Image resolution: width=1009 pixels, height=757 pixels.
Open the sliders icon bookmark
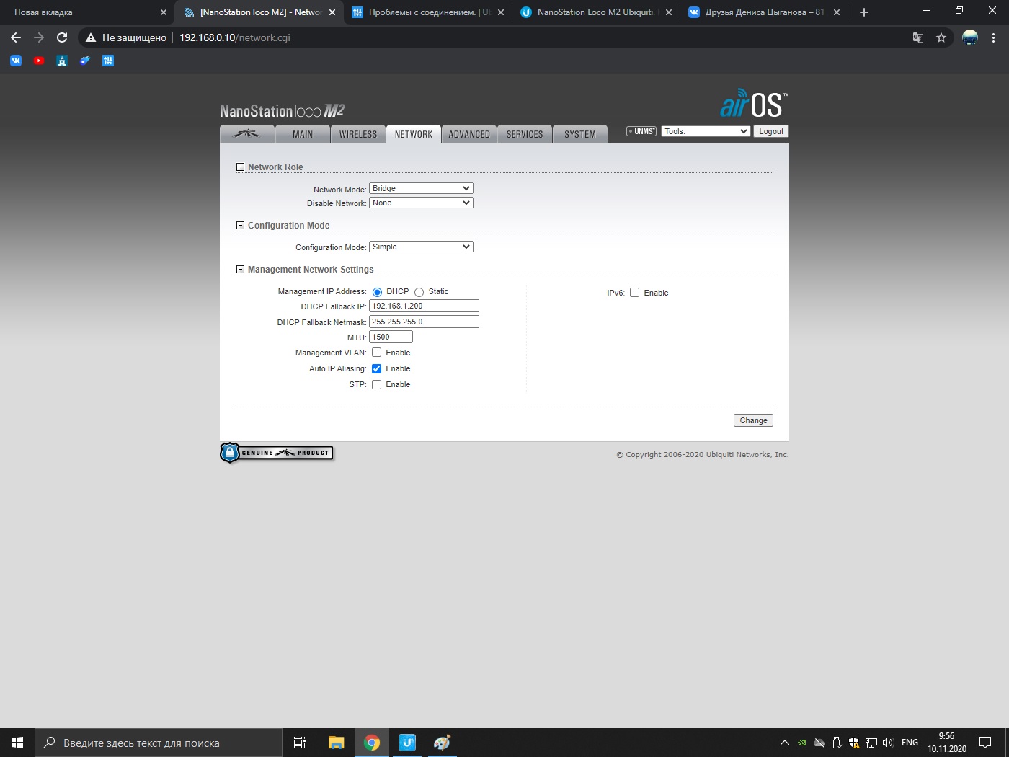pyautogui.click(x=108, y=61)
